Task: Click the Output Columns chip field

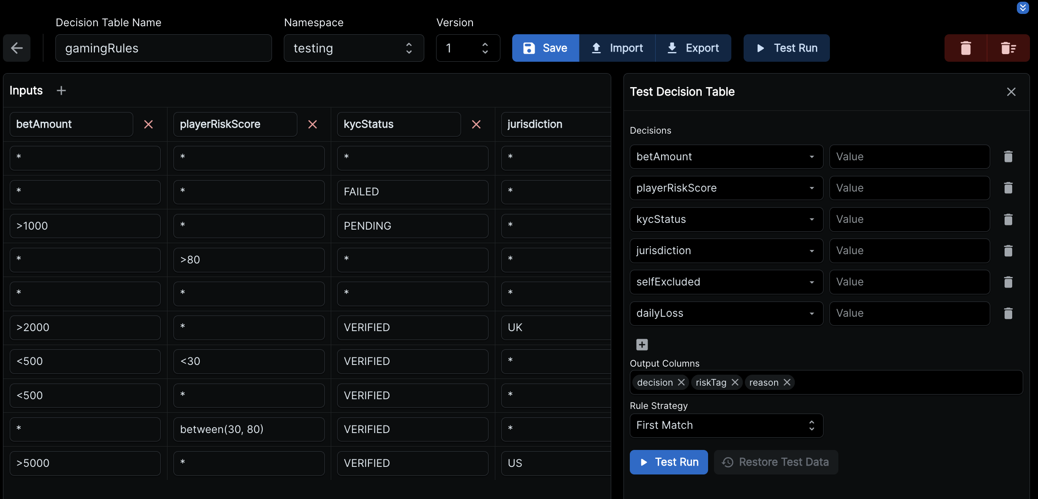Action: tap(826, 382)
